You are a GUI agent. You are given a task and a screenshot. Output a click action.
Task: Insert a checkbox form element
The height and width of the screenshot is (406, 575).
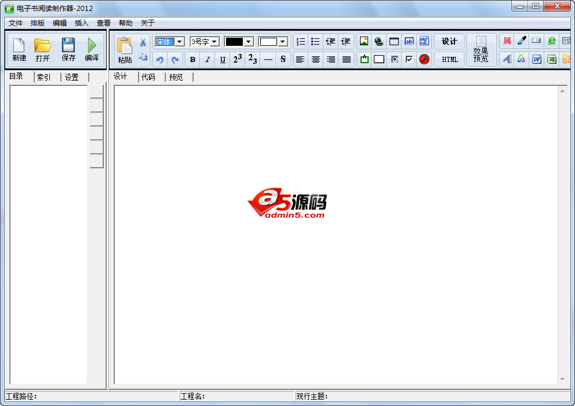409,59
